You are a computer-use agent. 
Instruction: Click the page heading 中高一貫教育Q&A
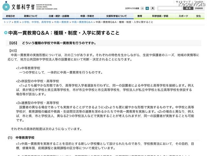click(64, 33)
